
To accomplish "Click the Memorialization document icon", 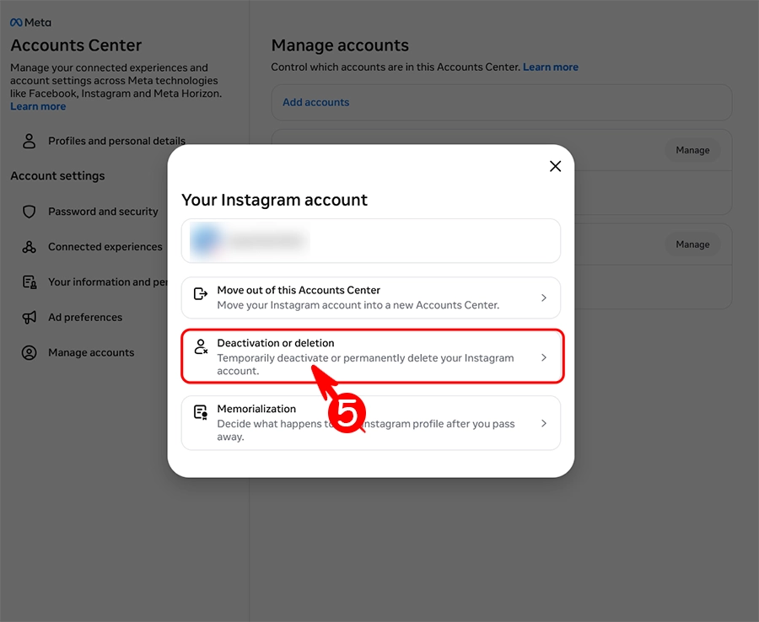I will (x=201, y=412).
